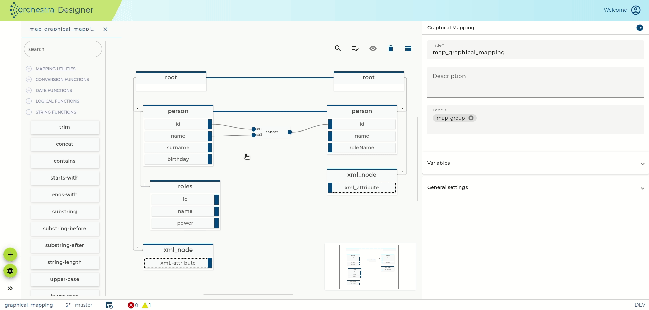Click the green plus add button

[x=10, y=255]
